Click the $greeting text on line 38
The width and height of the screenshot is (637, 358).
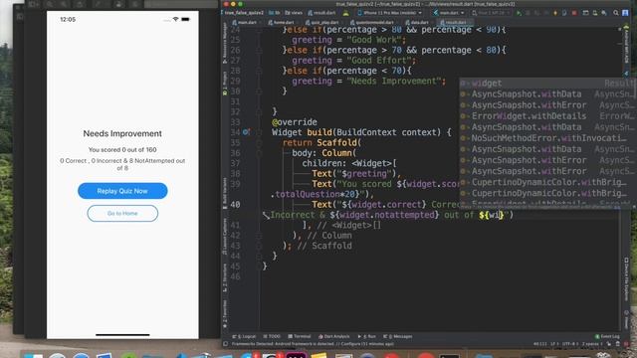(x=365, y=174)
